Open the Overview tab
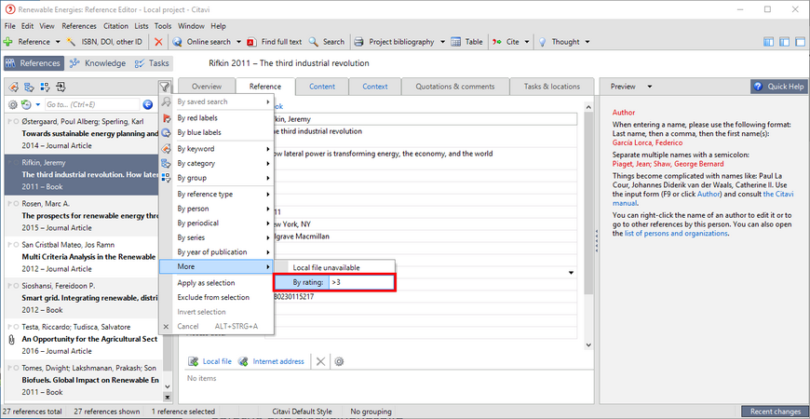This screenshot has width=810, height=419. pos(207,87)
